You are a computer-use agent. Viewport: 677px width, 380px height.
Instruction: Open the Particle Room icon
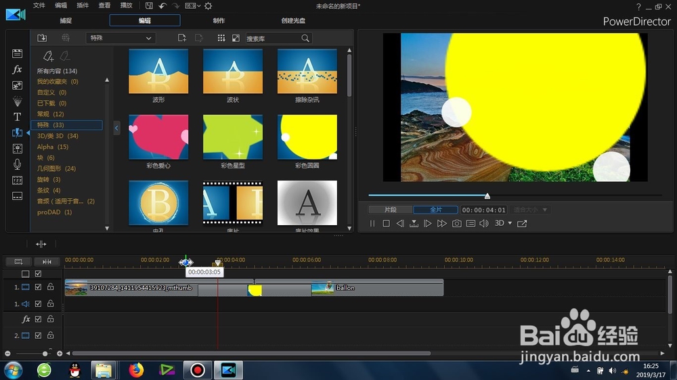click(x=18, y=101)
